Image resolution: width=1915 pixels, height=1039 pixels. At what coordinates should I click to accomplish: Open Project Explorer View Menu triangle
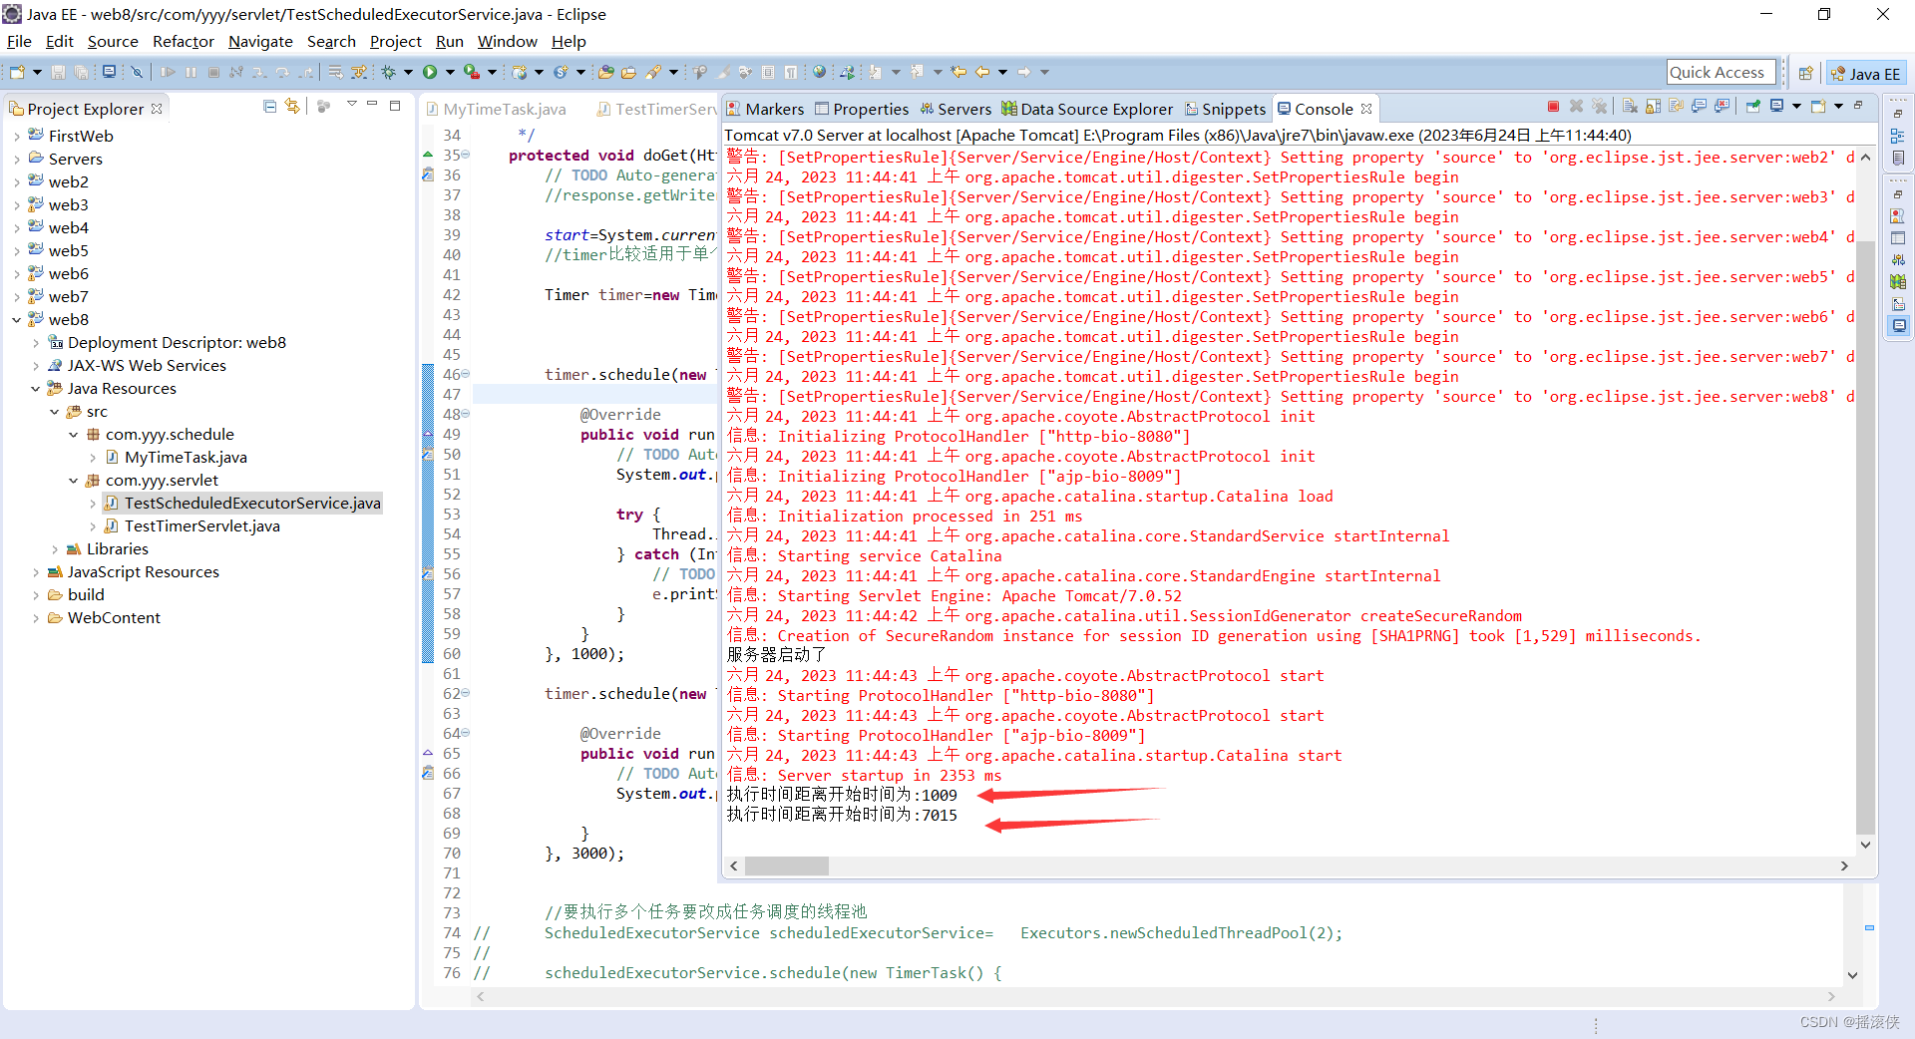[351, 105]
